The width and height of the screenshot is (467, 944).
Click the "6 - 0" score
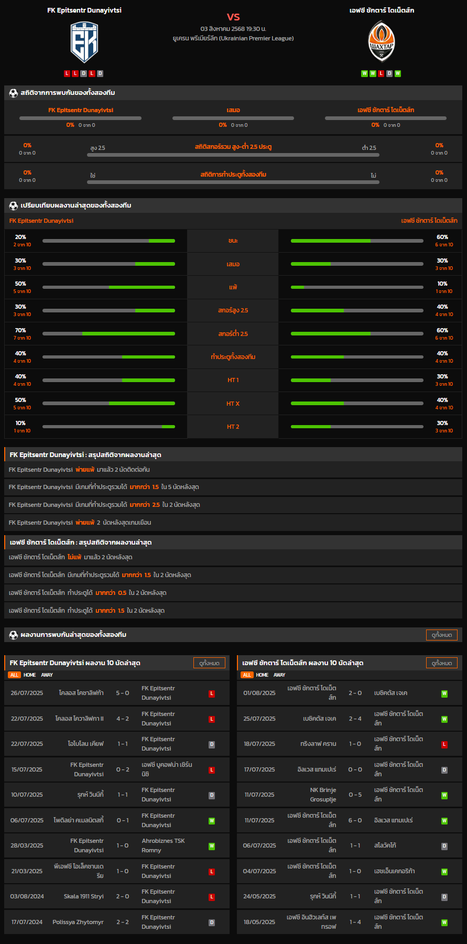(x=355, y=821)
